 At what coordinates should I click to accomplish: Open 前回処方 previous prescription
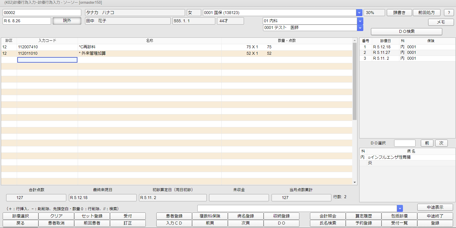(427, 13)
